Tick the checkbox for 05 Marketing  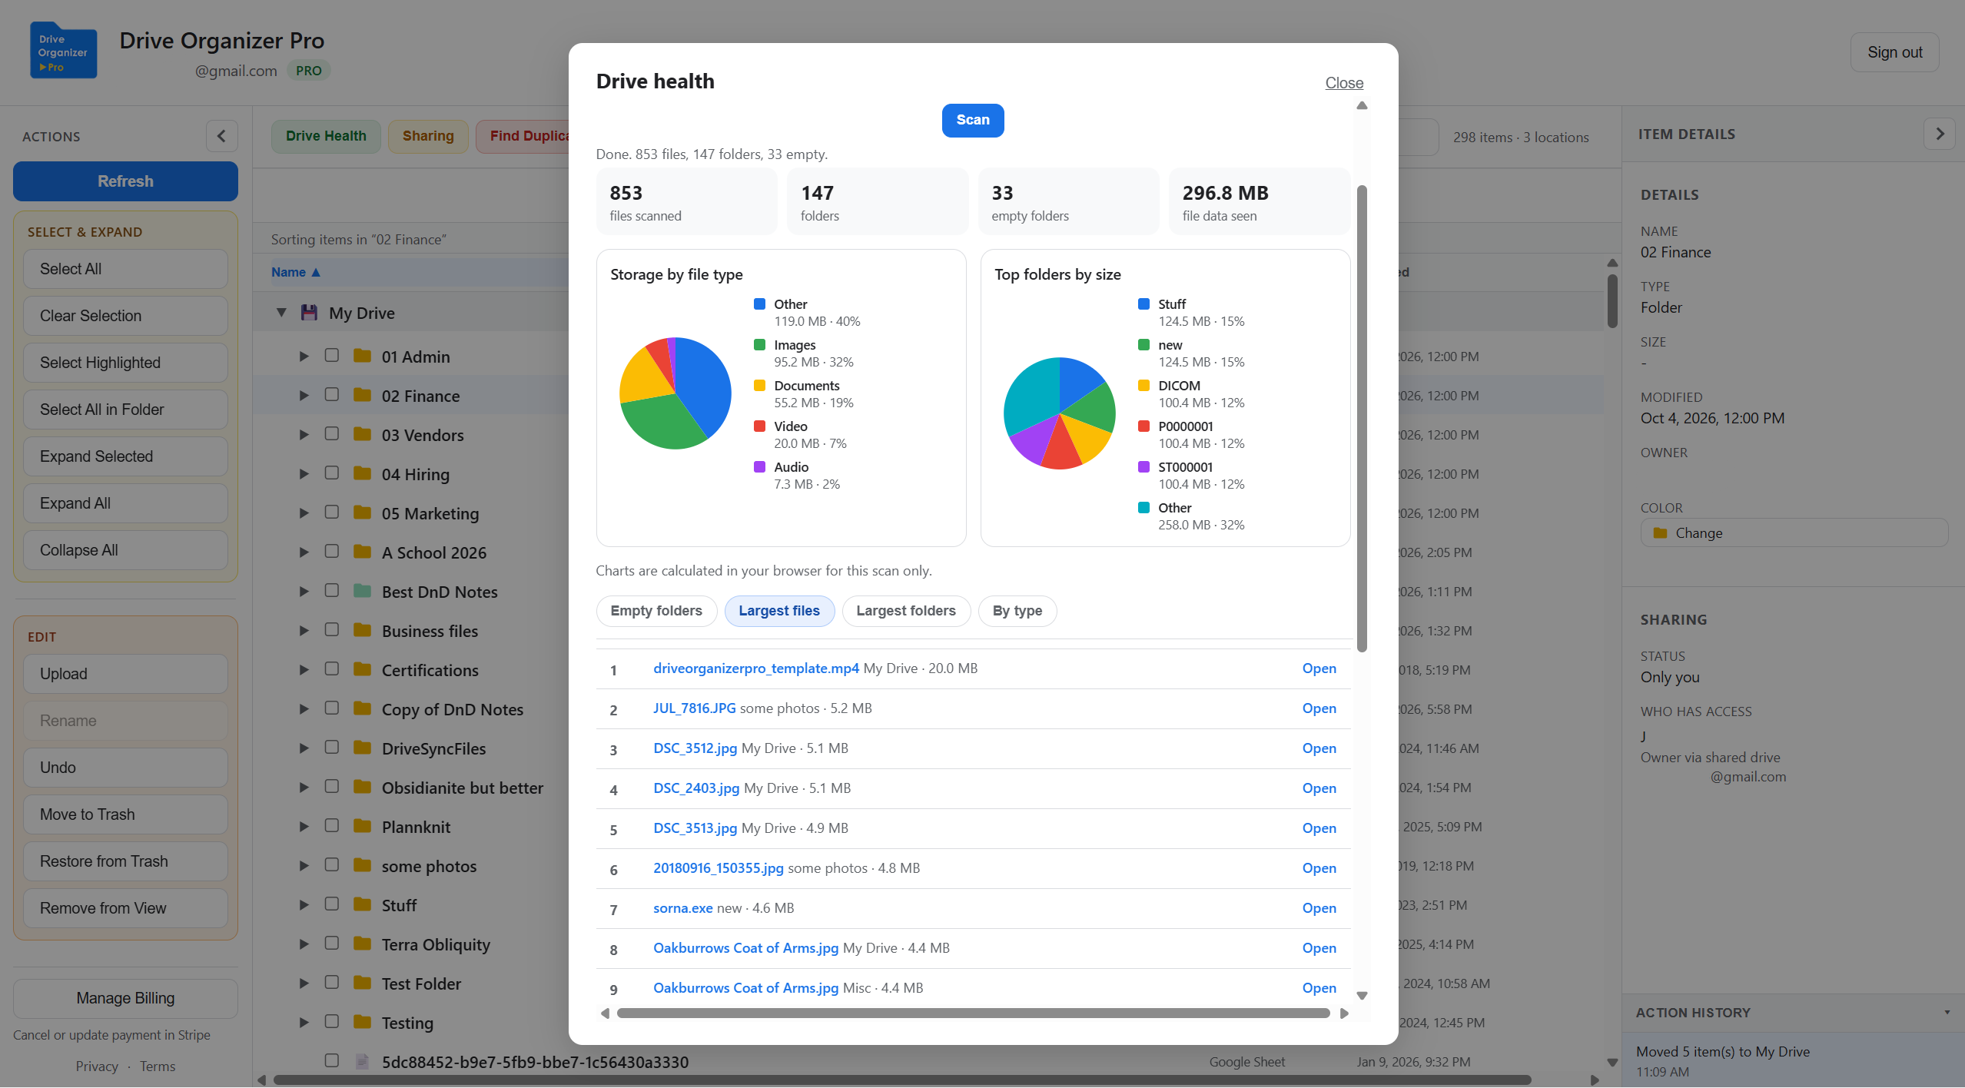332,512
